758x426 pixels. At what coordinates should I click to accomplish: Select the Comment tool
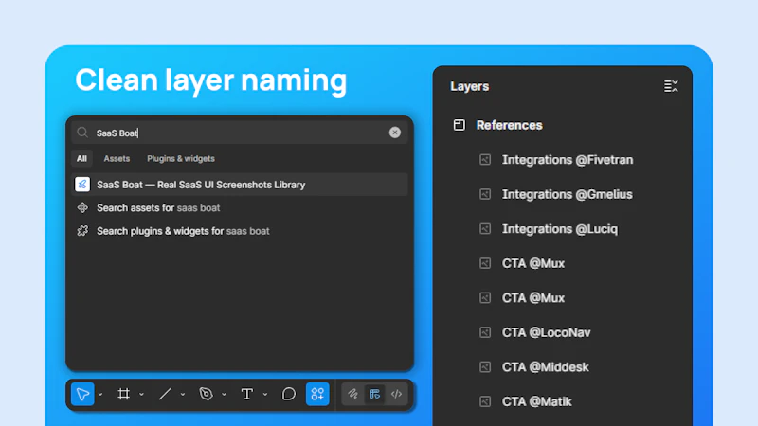point(289,394)
